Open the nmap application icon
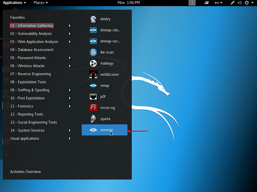 [x=93, y=86]
